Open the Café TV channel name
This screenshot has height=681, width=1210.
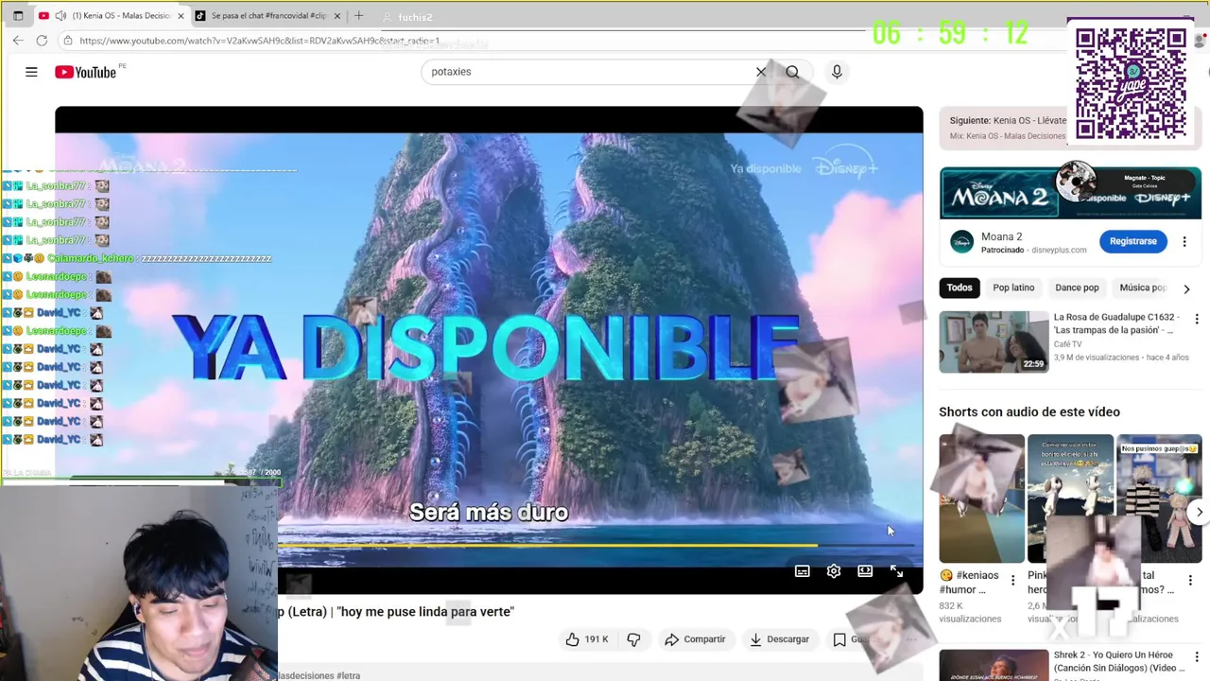1069,344
